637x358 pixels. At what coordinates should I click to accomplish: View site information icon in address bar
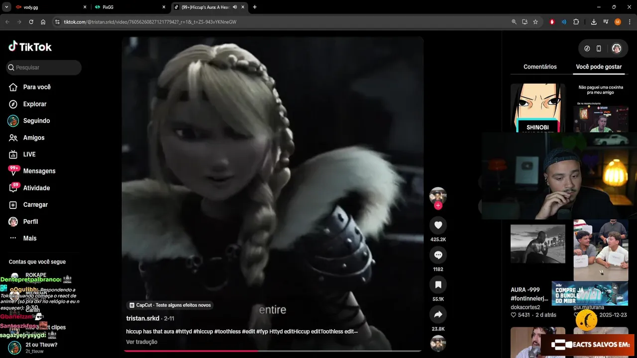(x=57, y=22)
